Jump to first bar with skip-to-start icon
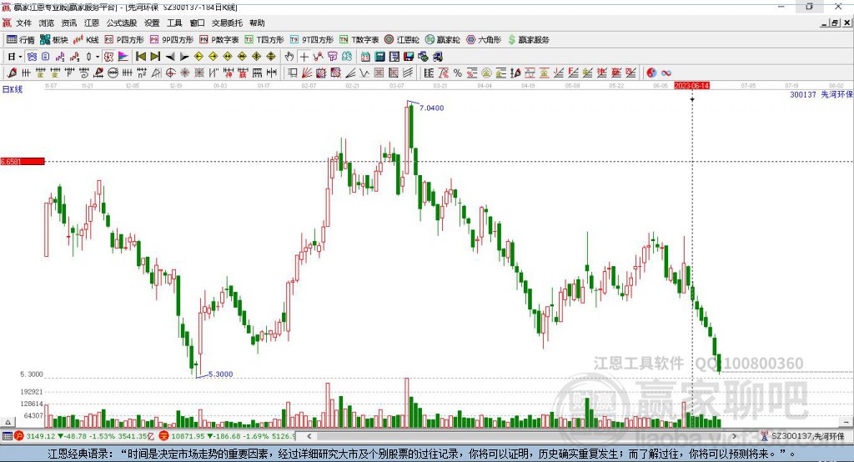The width and height of the screenshot is (854, 462). tap(140, 57)
